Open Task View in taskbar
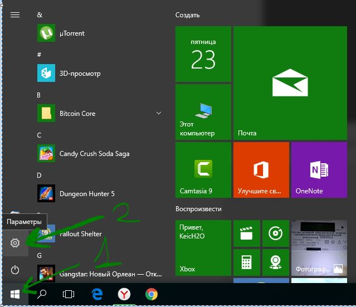The height and width of the screenshot is (307, 356). coord(69,294)
